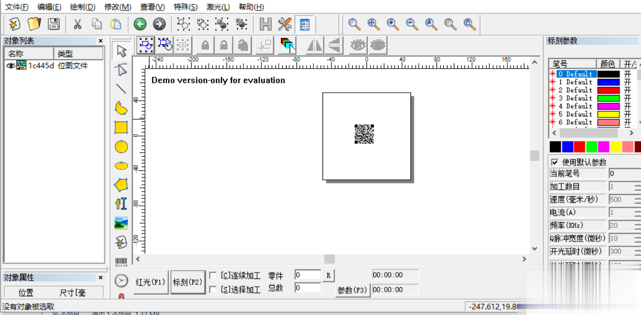Image resolution: width=641 pixels, height=315 pixels.
Task: Click the 名称 column header
Action: 28,53
